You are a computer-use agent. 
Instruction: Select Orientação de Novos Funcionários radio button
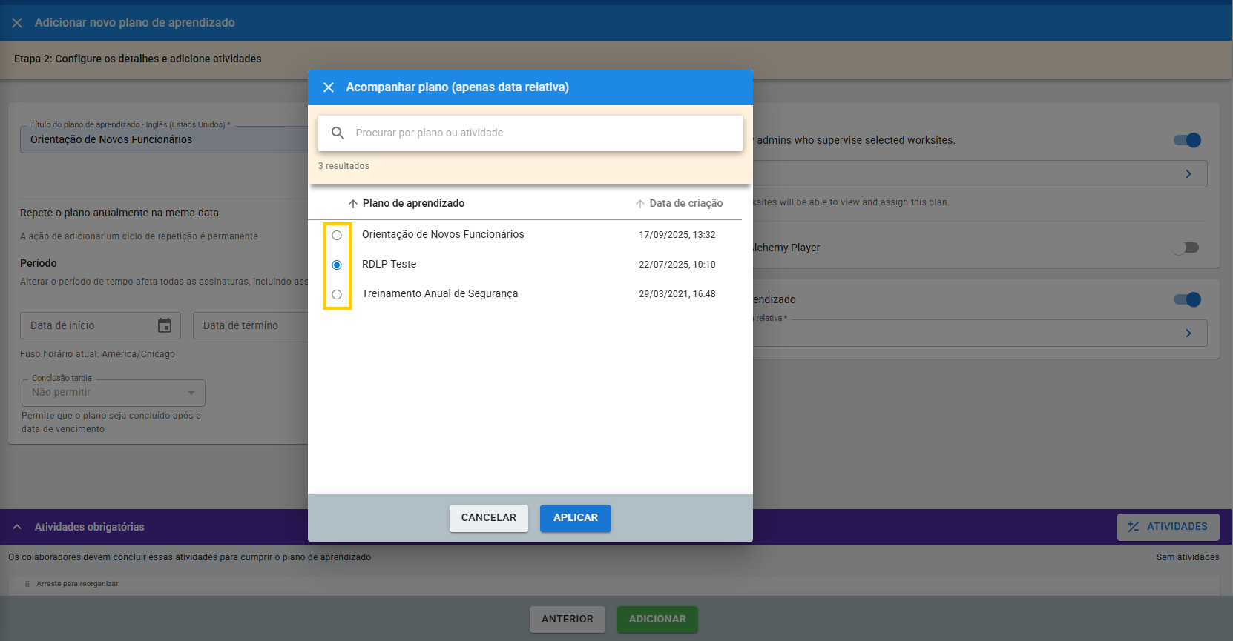click(x=337, y=235)
